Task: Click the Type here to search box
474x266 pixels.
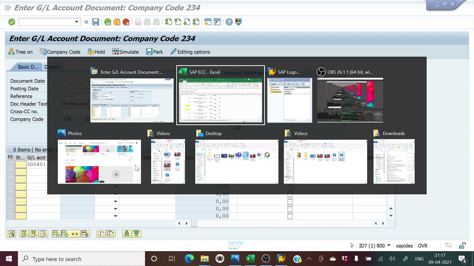Action: pos(81,259)
